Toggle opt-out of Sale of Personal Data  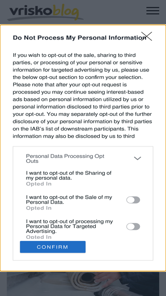pyautogui.click(x=133, y=200)
